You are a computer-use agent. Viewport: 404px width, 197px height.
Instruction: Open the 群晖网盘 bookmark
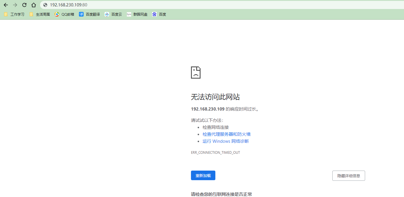[137, 14]
